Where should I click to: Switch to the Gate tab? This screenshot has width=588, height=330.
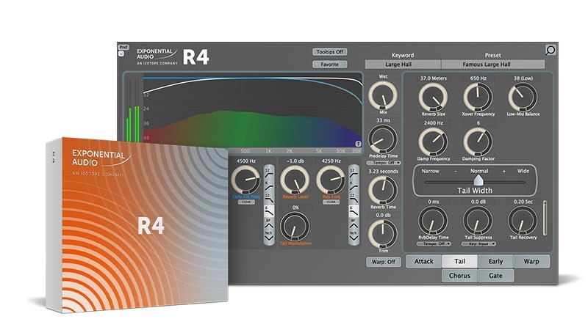pos(495,276)
